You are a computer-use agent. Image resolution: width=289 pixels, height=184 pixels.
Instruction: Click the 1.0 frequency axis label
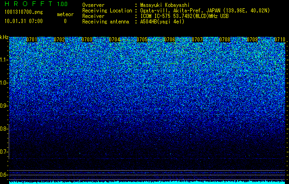click(4, 83)
